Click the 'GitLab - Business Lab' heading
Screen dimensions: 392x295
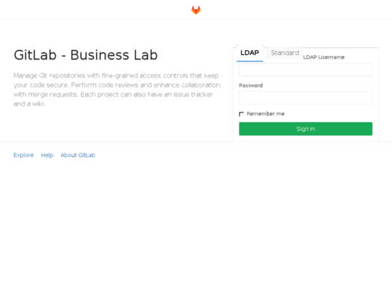click(86, 55)
